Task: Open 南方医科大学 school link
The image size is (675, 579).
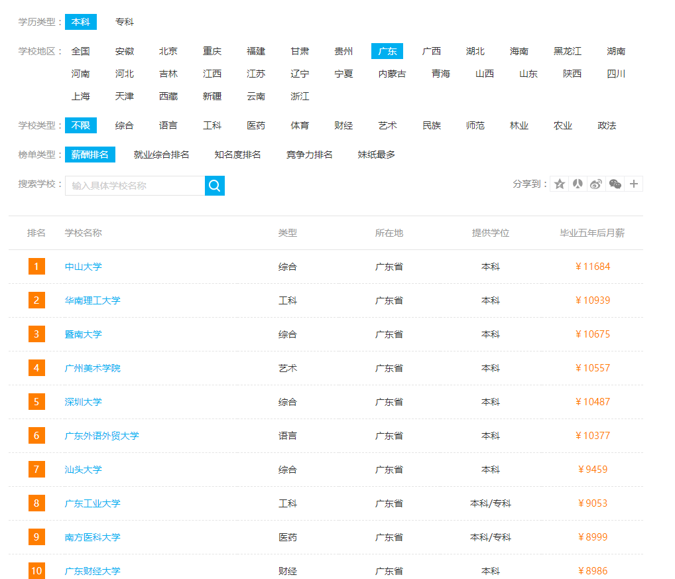Action: pos(93,537)
